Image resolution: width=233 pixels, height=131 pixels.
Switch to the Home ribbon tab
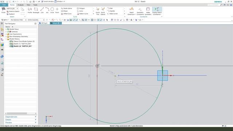[x=12, y=5]
